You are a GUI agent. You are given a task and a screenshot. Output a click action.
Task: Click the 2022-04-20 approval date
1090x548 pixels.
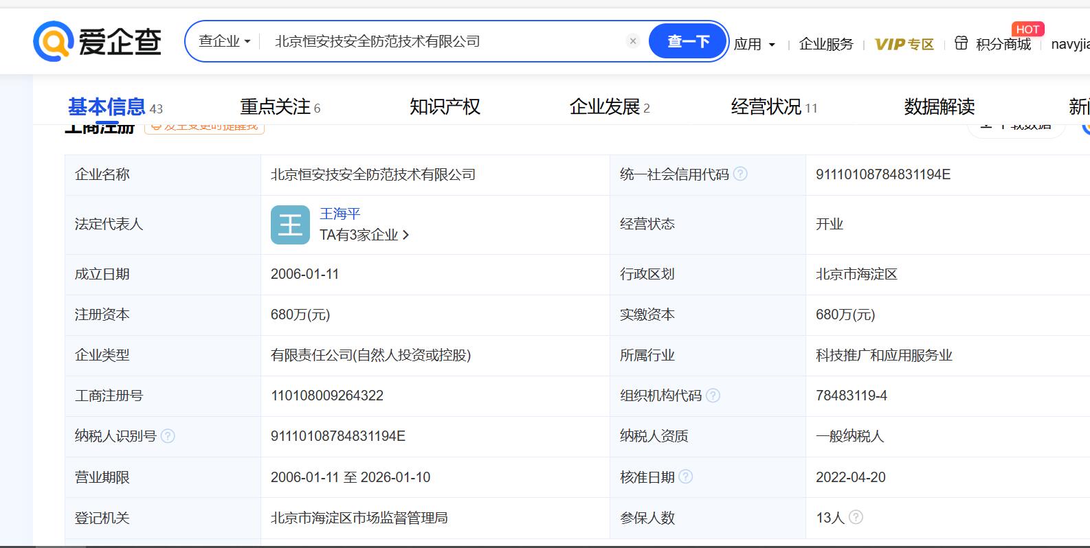tap(851, 477)
